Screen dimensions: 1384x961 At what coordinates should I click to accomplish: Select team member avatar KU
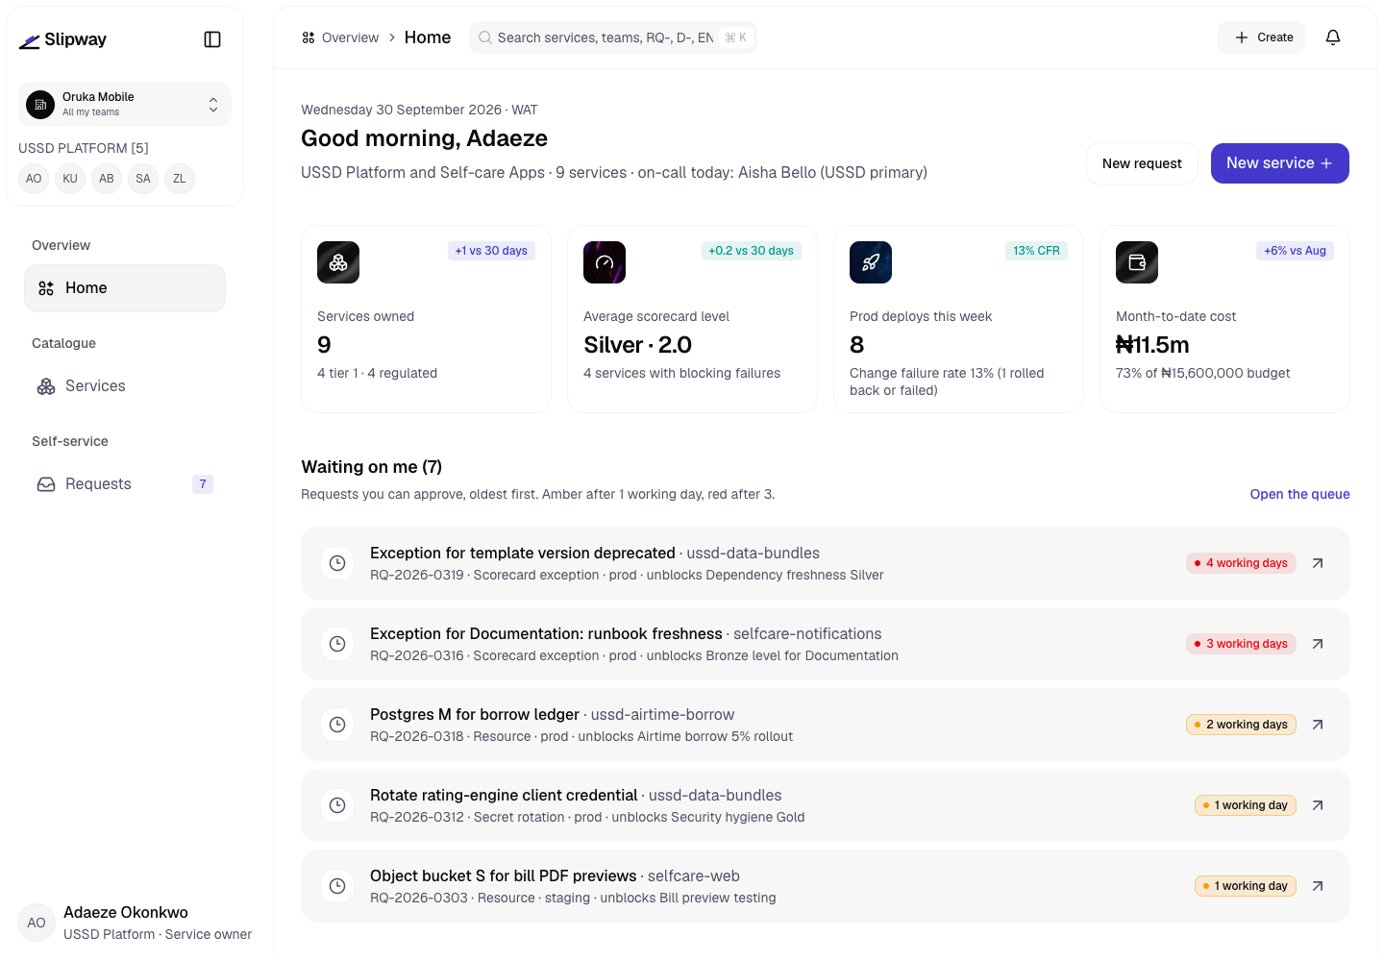(x=70, y=179)
